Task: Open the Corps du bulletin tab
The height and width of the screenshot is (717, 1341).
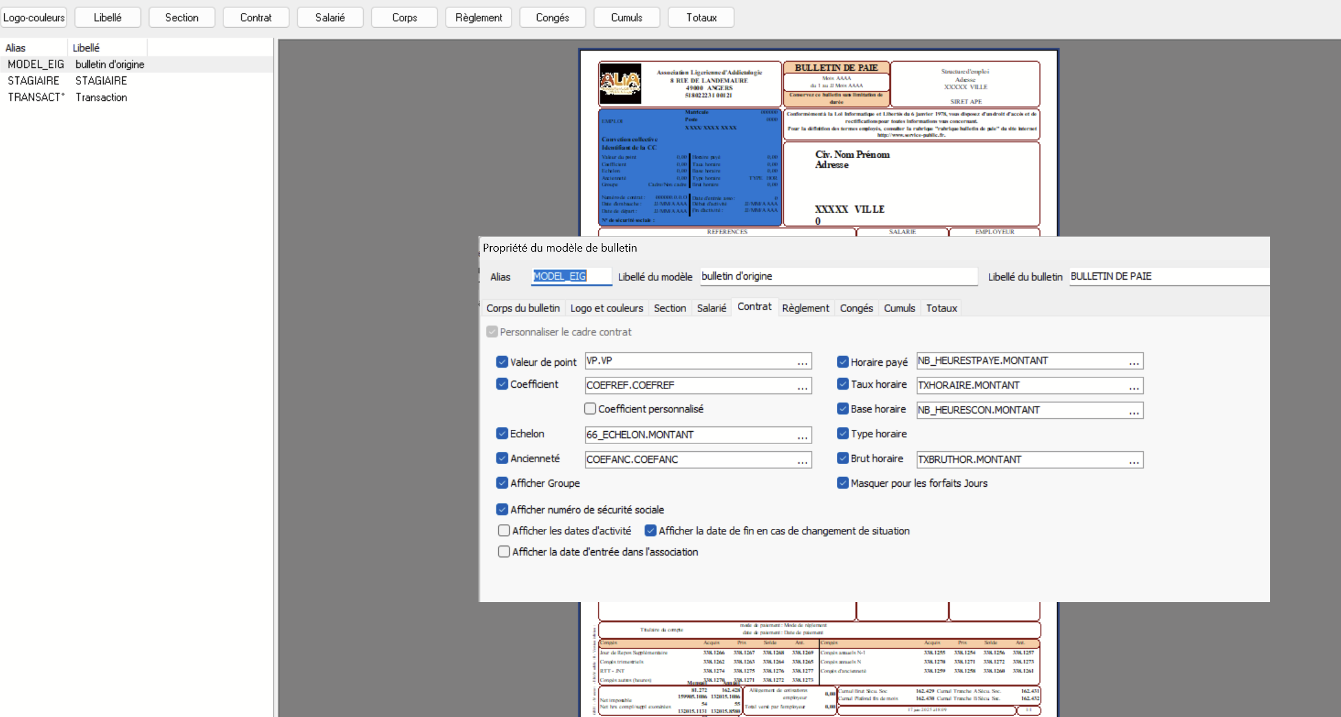Action: pos(523,308)
